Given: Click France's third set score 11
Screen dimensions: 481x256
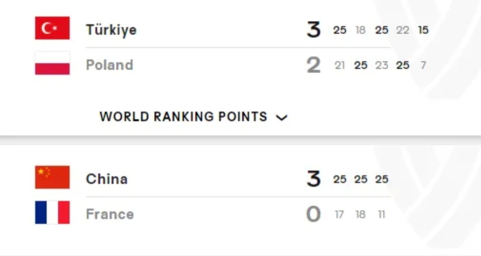Looking at the screenshot, I should [382, 214].
